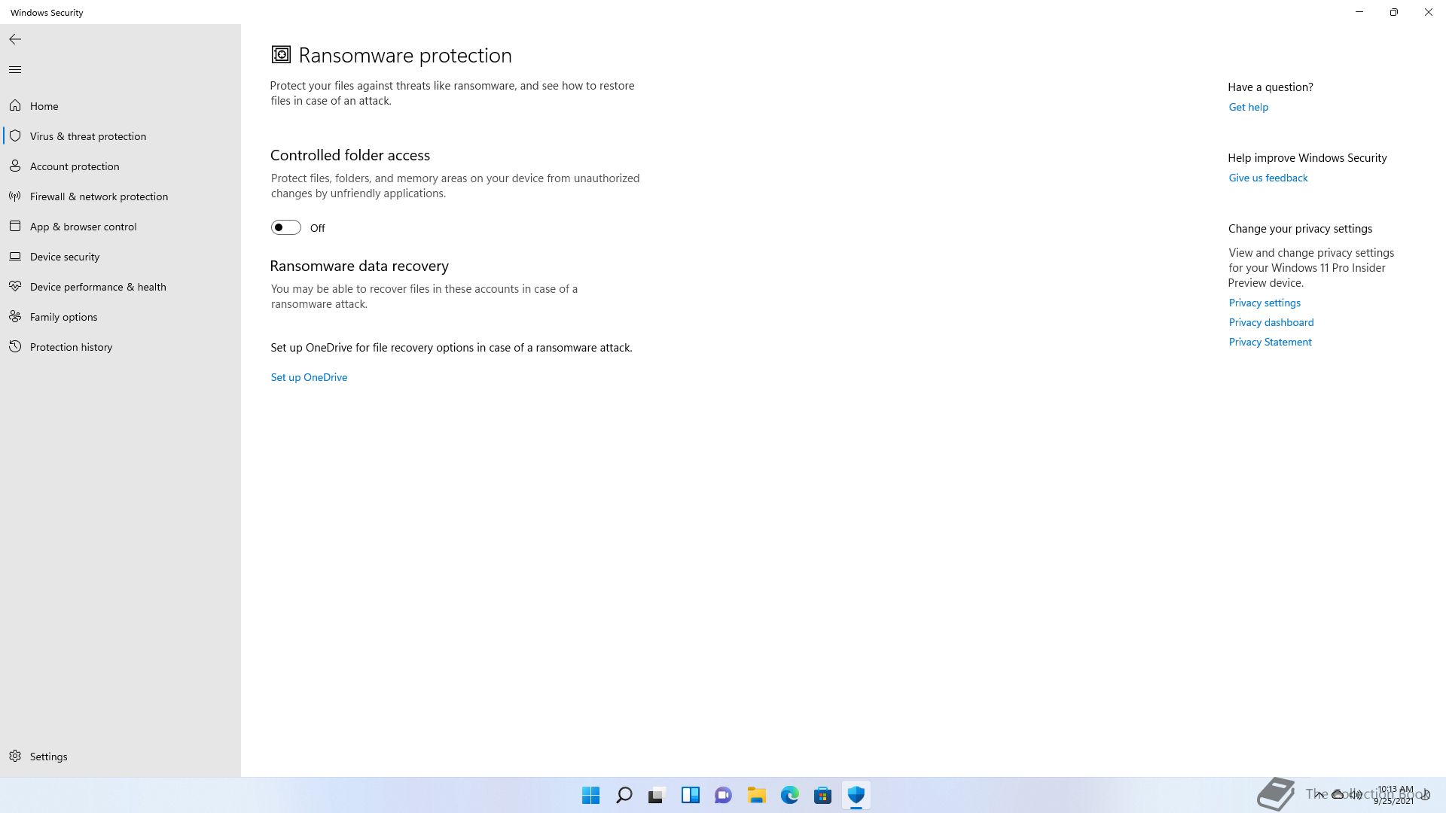Click the Off label beside the toggle
This screenshot has height=813, width=1446.
point(318,228)
